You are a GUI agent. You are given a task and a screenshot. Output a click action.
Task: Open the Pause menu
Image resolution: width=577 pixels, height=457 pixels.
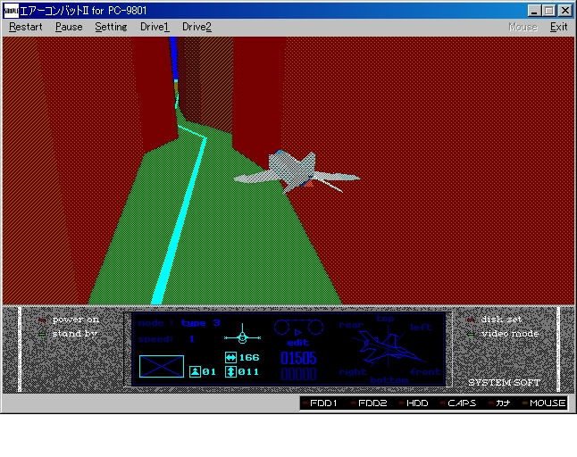(x=69, y=27)
